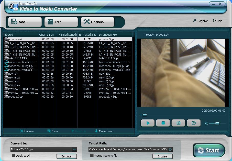The width and height of the screenshot is (232, 161).
Task: Select the new.avi file icon
Action: (x=6, y=74)
